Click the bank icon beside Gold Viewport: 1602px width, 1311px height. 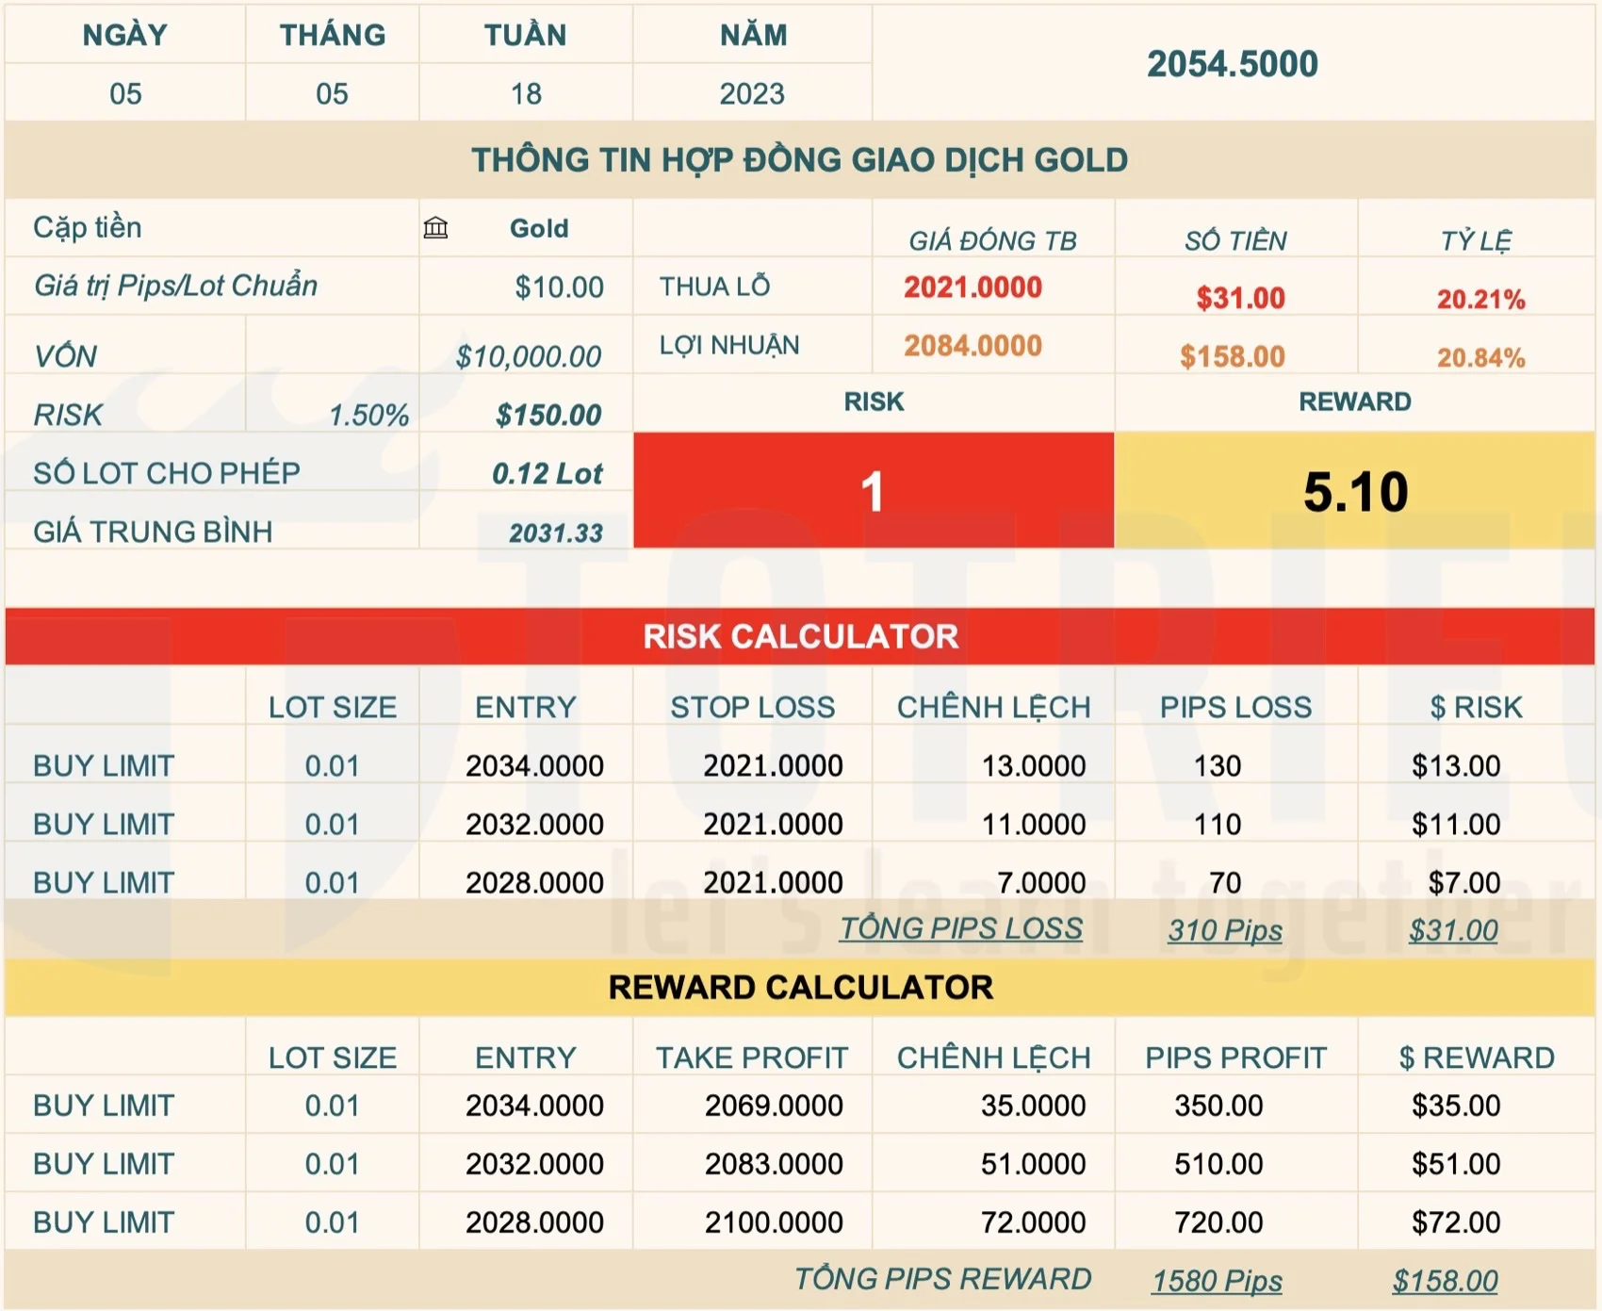[435, 228]
